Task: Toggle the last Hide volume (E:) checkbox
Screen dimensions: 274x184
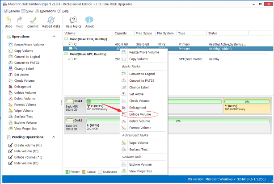Action: point(10,163)
